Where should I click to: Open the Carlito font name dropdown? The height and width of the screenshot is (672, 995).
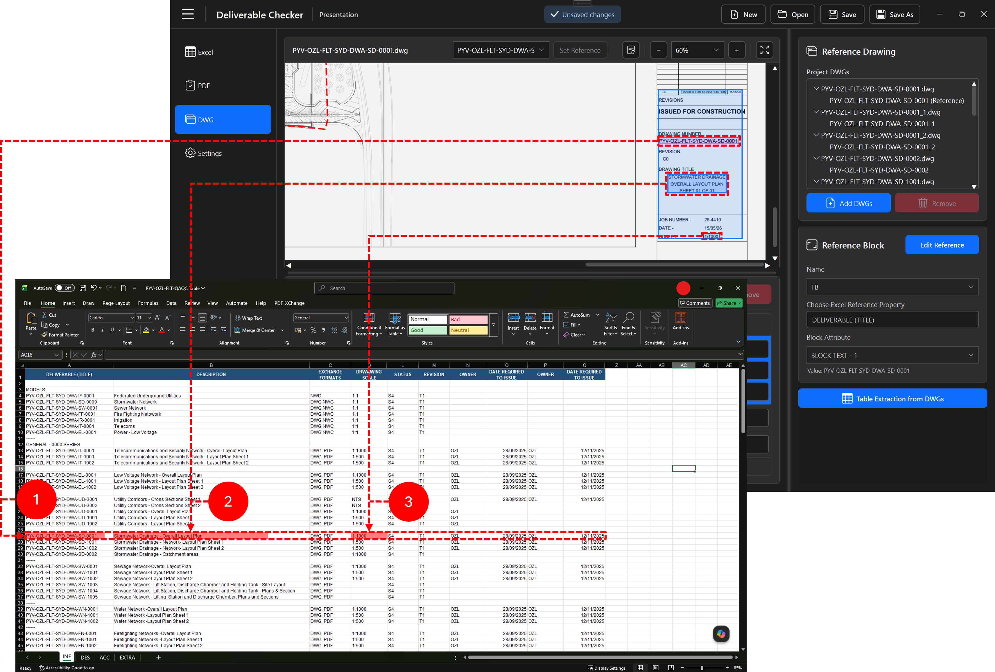[132, 318]
